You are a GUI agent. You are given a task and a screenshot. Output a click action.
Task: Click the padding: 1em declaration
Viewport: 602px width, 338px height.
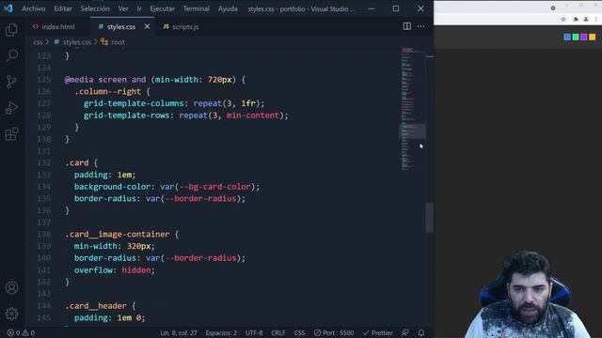coord(104,175)
